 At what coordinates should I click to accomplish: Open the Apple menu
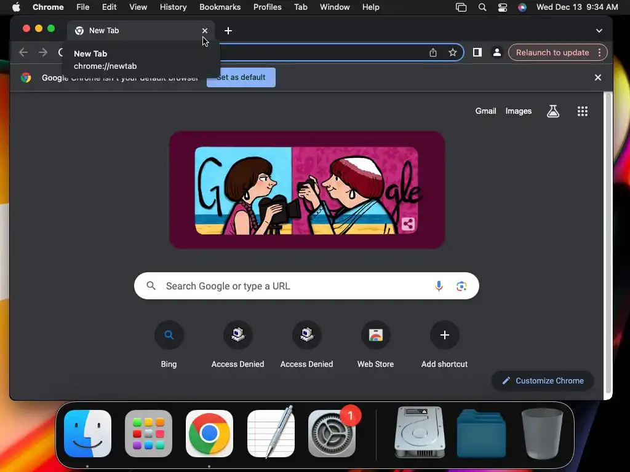(x=16, y=7)
